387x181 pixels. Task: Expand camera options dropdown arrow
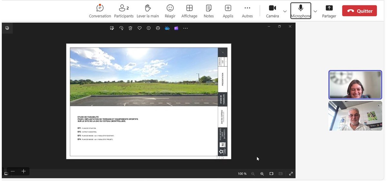click(285, 11)
